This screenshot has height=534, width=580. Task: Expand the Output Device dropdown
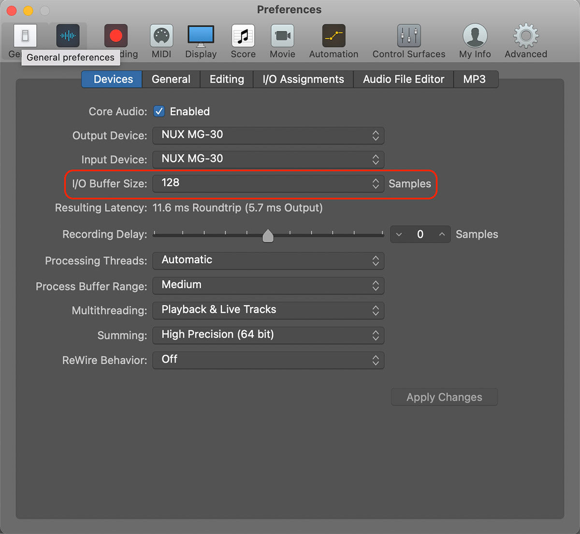(268, 135)
